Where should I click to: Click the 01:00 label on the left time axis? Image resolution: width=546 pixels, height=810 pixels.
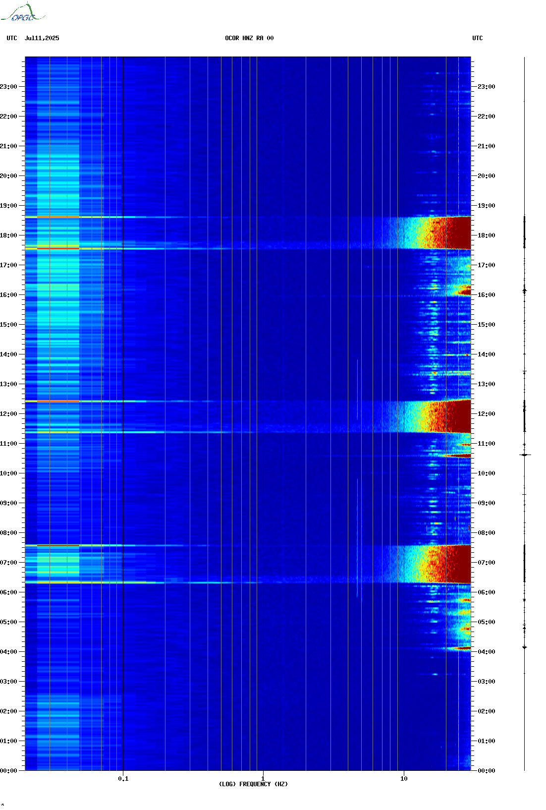click(8, 741)
